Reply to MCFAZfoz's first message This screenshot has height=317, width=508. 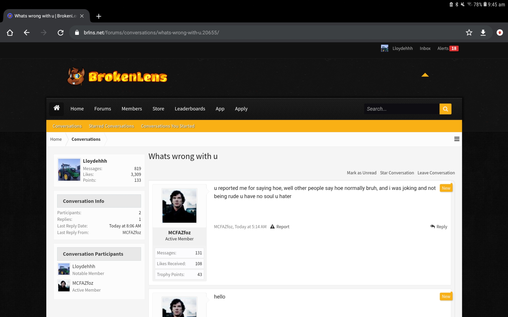click(x=439, y=227)
